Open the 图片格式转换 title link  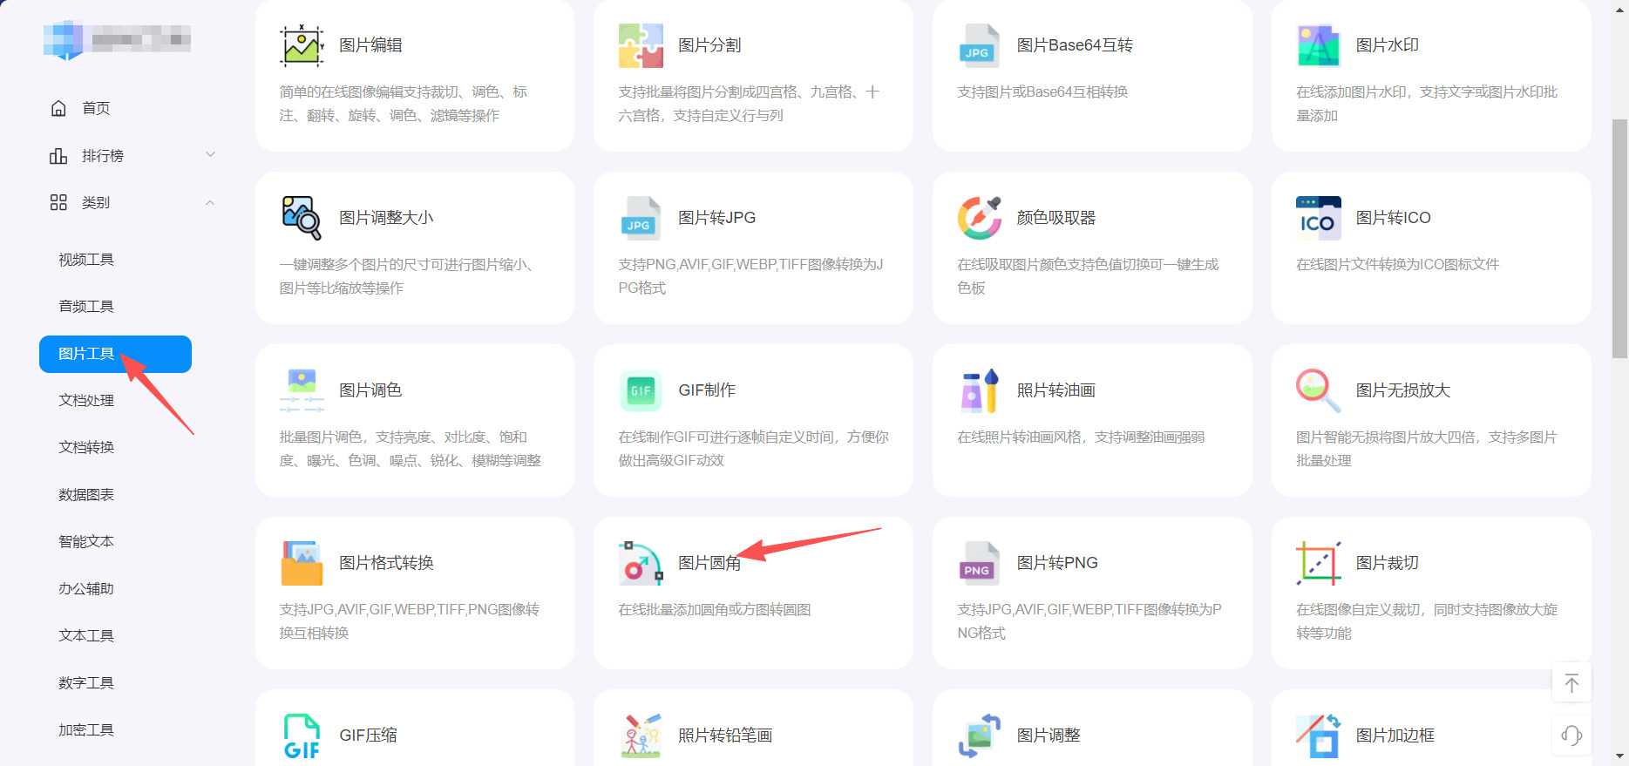pyautogui.click(x=386, y=563)
